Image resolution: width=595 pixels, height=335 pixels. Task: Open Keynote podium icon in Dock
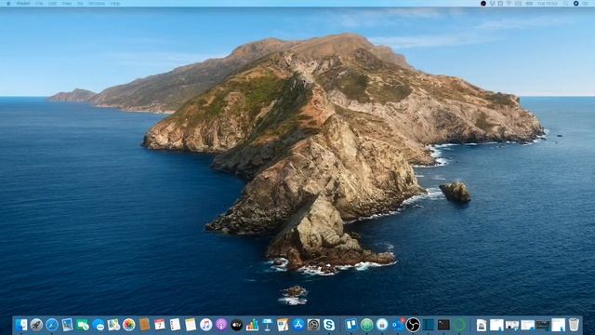tap(267, 325)
